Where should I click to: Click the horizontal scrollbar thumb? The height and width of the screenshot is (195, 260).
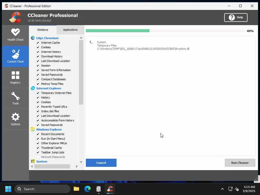[52, 166]
